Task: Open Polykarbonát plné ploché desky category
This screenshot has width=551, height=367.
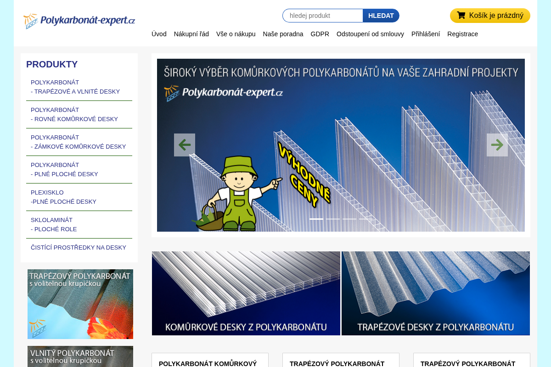Action: click(x=79, y=170)
